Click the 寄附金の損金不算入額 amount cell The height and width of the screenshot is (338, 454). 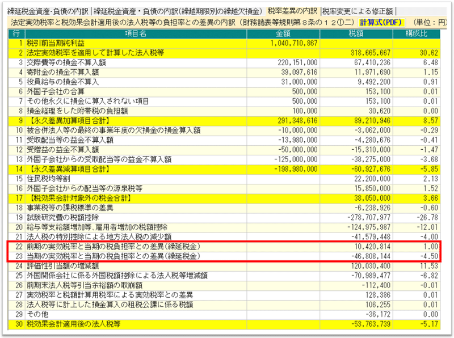(283, 72)
